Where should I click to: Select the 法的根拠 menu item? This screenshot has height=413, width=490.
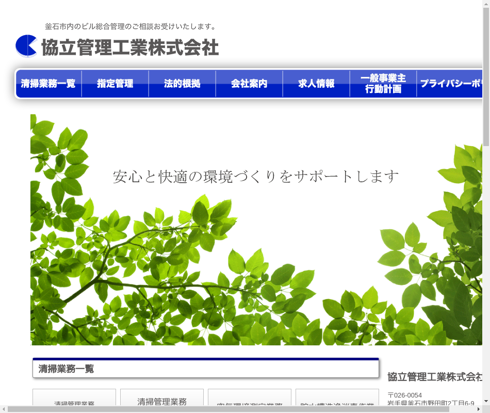(x=182, y=84)
